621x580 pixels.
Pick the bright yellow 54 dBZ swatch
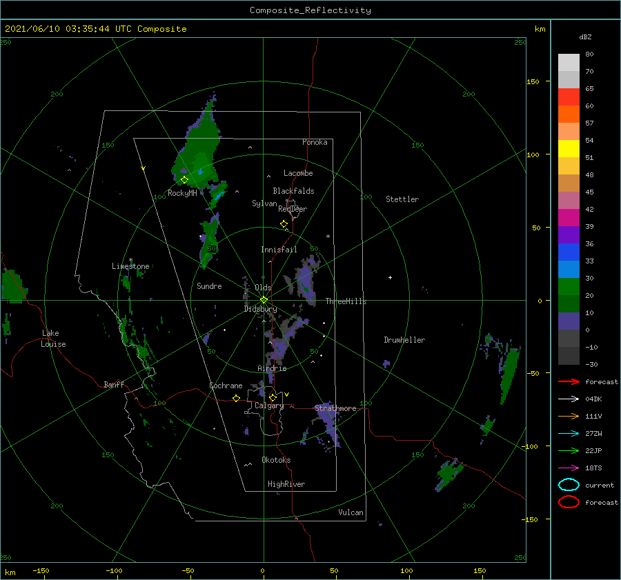click(x=569, y=148)
